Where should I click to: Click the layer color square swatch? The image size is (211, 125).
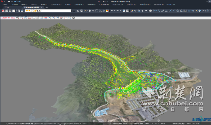click(x=38, y=11)
